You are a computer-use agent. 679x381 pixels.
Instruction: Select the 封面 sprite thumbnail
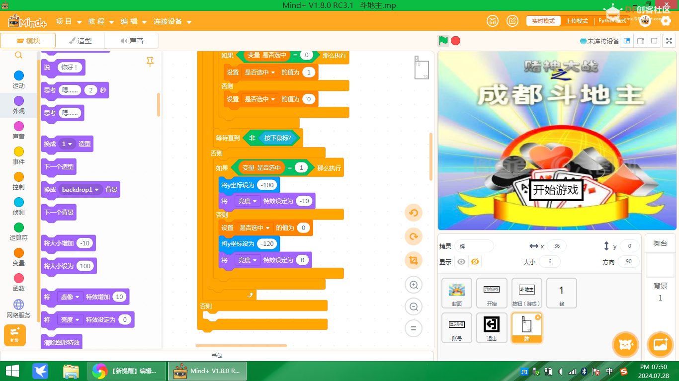click(457, 293)
